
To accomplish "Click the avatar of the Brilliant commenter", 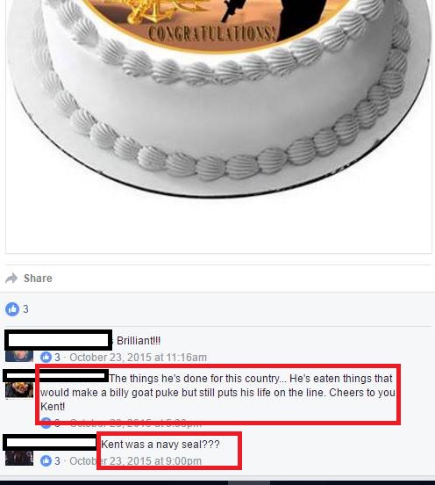I will [x=19, y=356].
